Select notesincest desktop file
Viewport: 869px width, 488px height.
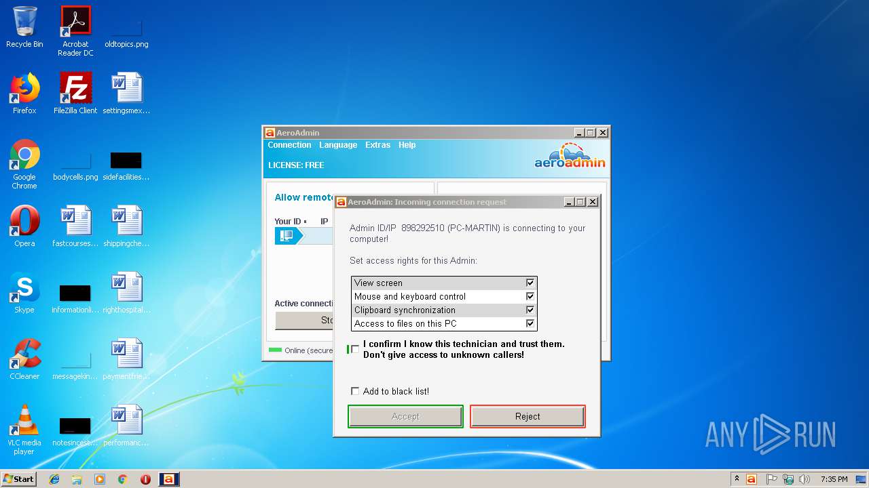pyautogui.click(x=75, y=432)
